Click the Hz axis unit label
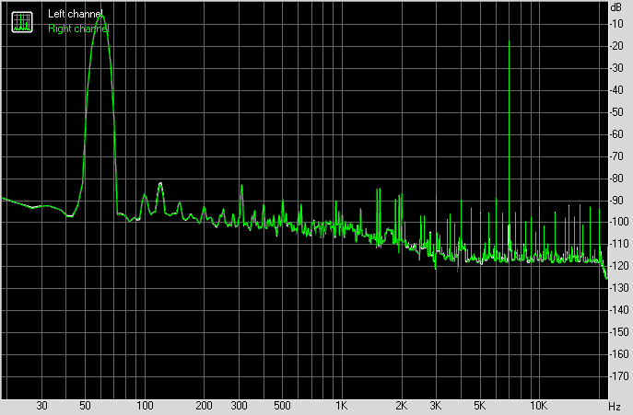This screenshot has width=633, height=415. (615, 406)
